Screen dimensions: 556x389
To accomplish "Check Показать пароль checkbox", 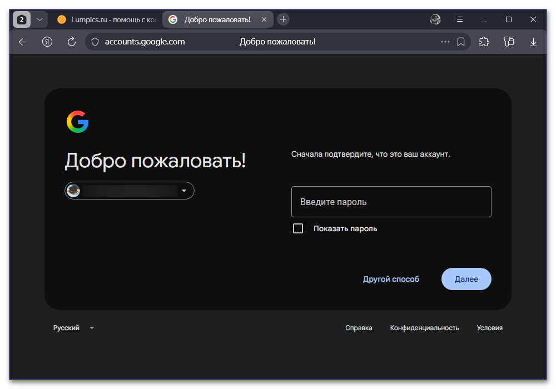I will coord(298,228).
